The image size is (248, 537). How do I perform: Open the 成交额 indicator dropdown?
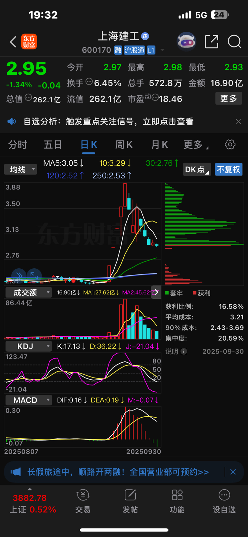(28, 293)
